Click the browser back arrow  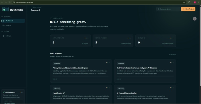(2, 2)
